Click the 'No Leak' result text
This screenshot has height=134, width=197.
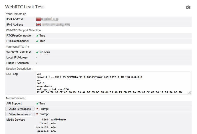pos(45,52)
